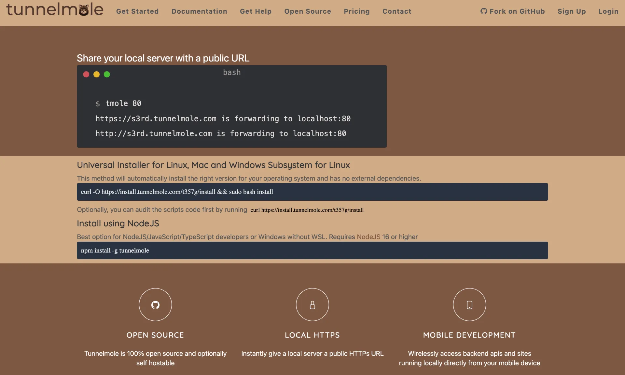Image resolution: width=625 pixels, height=375 pixels.
Task: Click the npm install -g tunnelmole command box
Action: coord(115,250)
